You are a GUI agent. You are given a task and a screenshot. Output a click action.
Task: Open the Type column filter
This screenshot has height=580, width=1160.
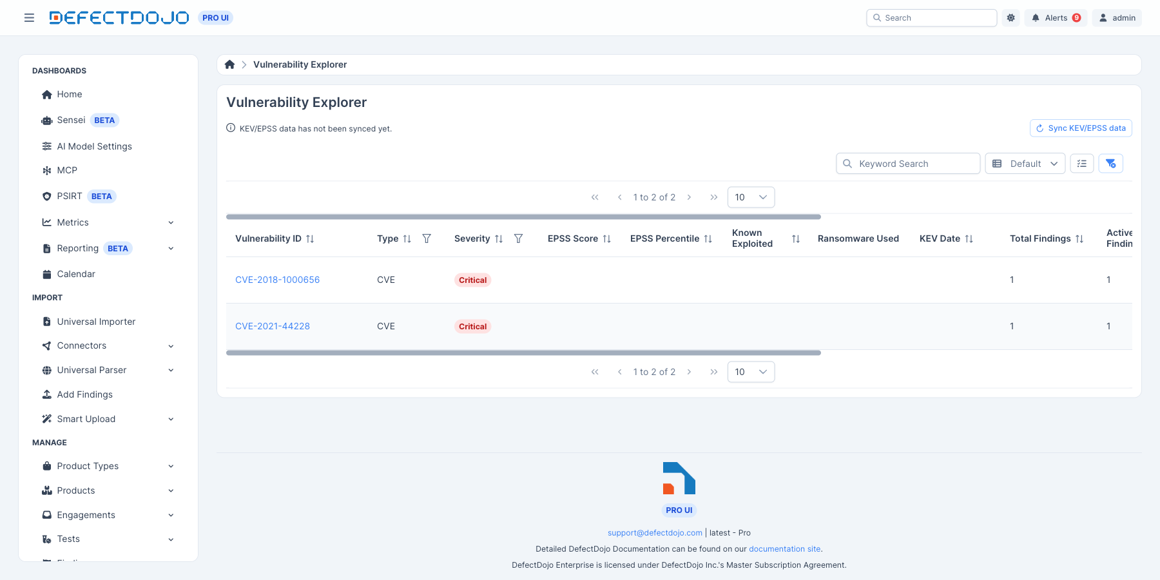coord(427,238)
